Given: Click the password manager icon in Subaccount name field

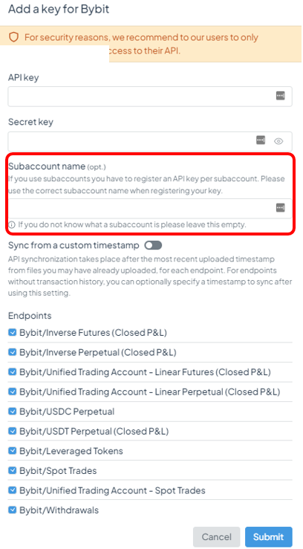Looking at the screenshot, I should (280, 208).
